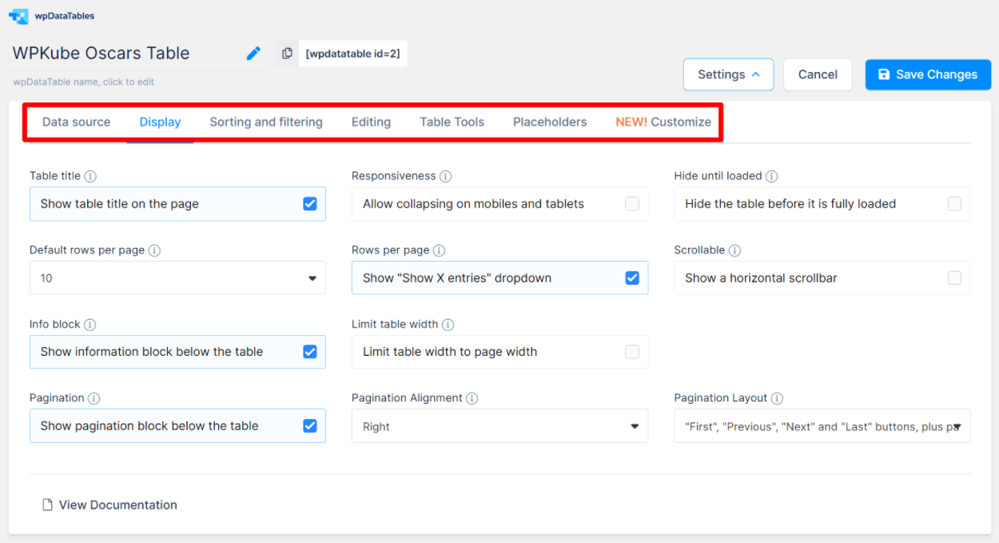
Task: Open the Sorting and filtering tab
Action: point(266,122)
